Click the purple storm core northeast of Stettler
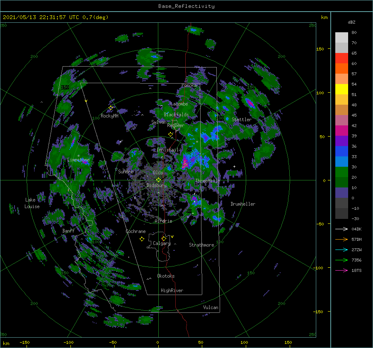The width and height of the screenshot is (373, 348). 250,103
